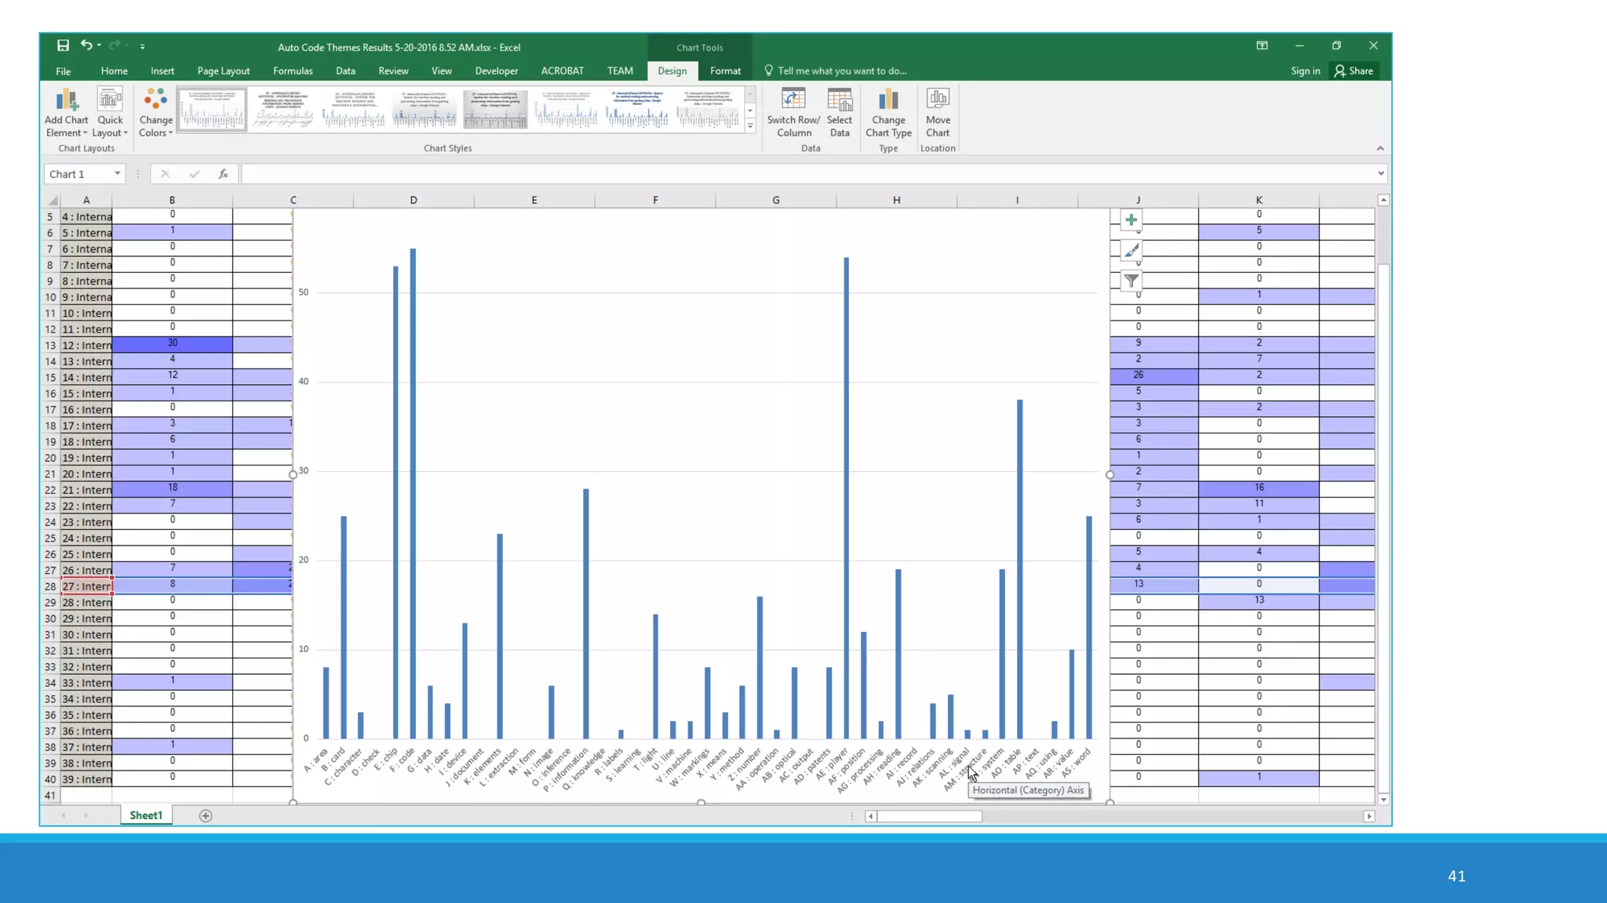
Task: Click the Redo arrow icon
Action: click(115, 45)
